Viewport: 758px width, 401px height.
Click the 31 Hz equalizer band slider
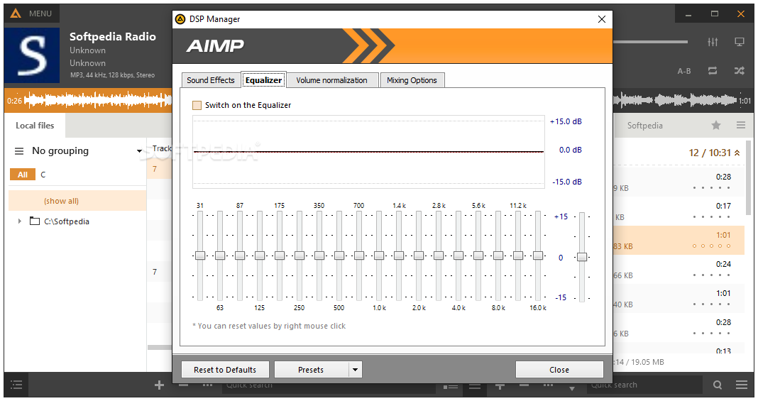[200, 256]
